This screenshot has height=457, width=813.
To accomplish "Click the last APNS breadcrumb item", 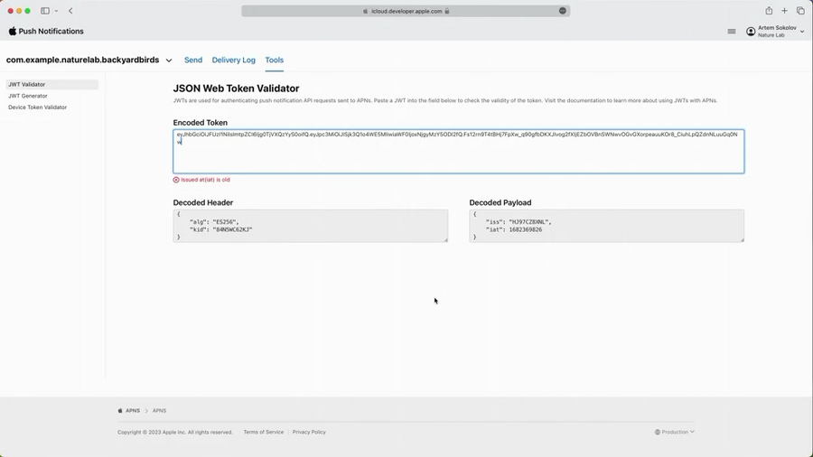I will coord(159,410).
